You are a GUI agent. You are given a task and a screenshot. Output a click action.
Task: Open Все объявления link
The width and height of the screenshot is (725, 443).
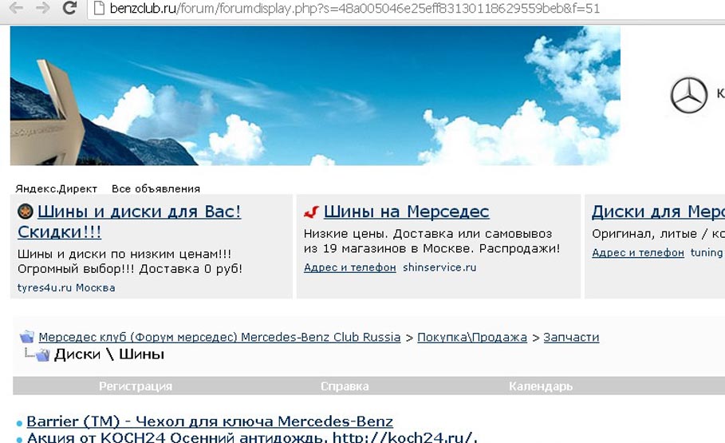[156, 189]
